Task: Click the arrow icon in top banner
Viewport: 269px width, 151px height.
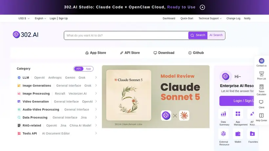Action: (x=202, y=7)
